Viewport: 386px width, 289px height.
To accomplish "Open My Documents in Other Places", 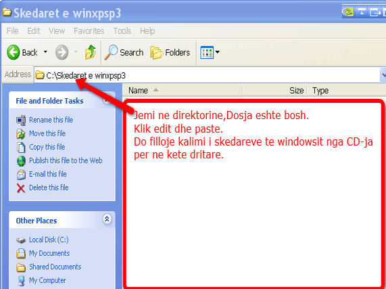I will tap(49, 253).
